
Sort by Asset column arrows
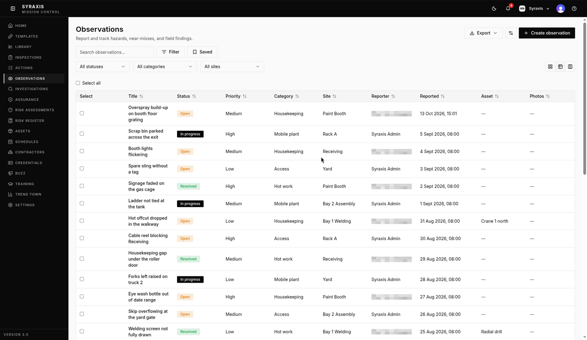click(x=497, y=96)
